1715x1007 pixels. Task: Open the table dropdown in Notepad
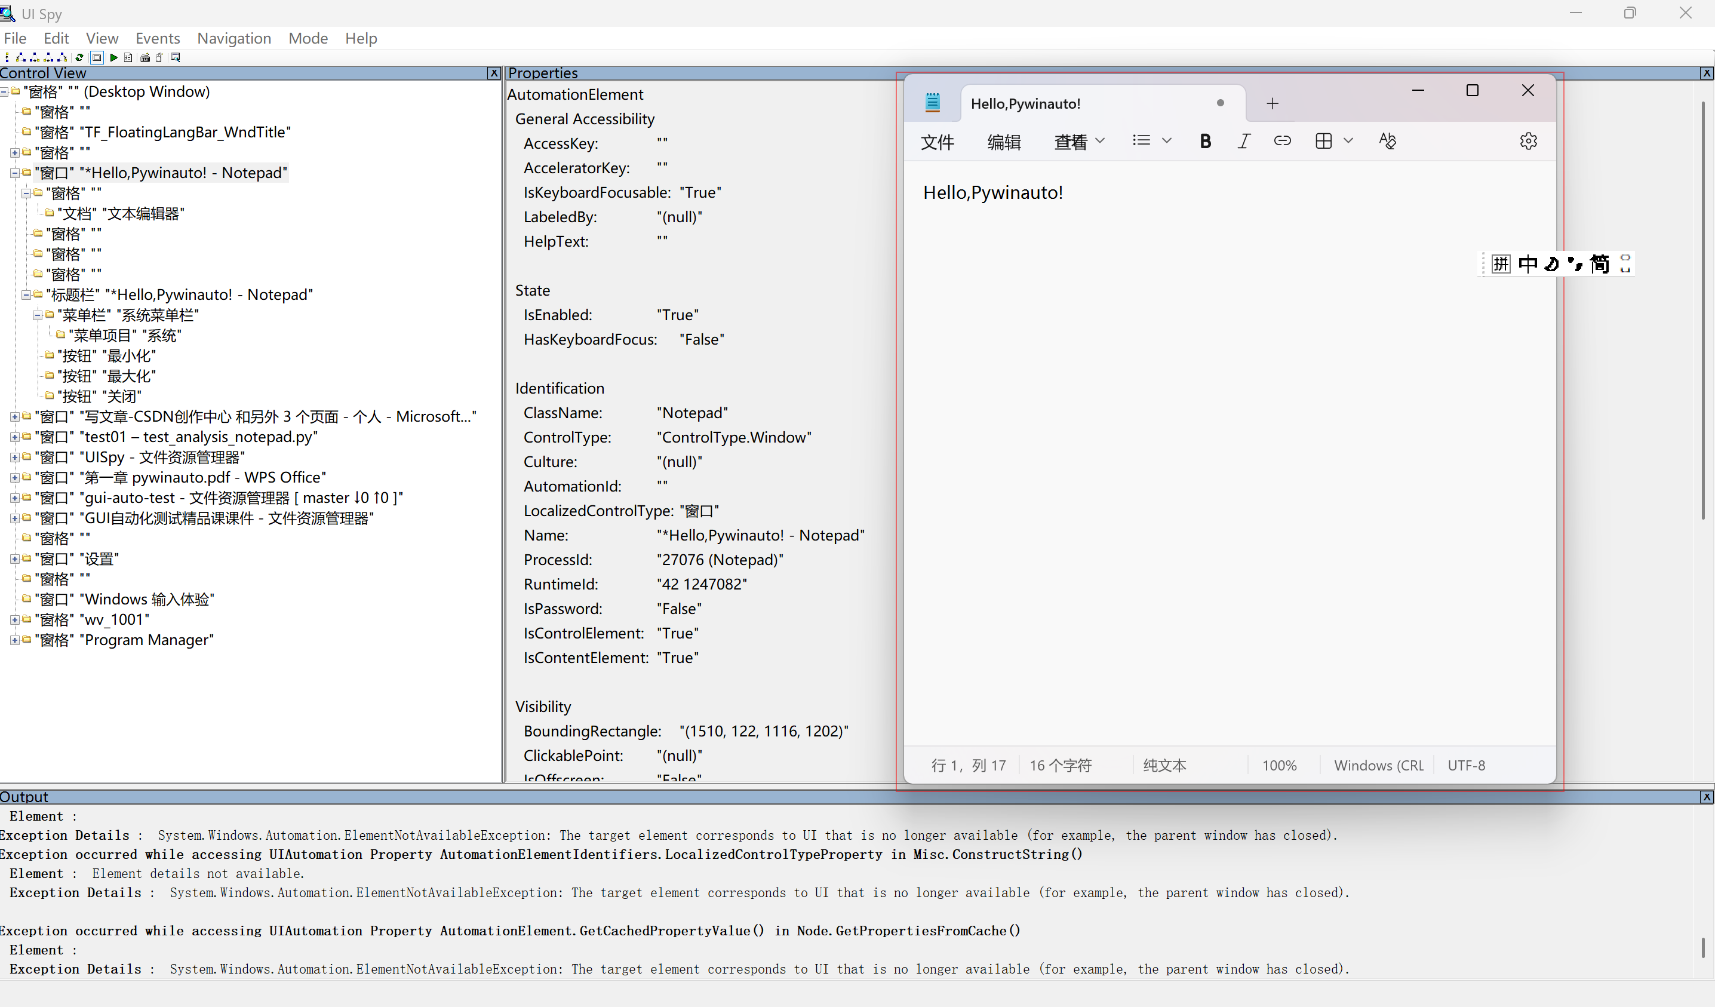(1348, 141)
